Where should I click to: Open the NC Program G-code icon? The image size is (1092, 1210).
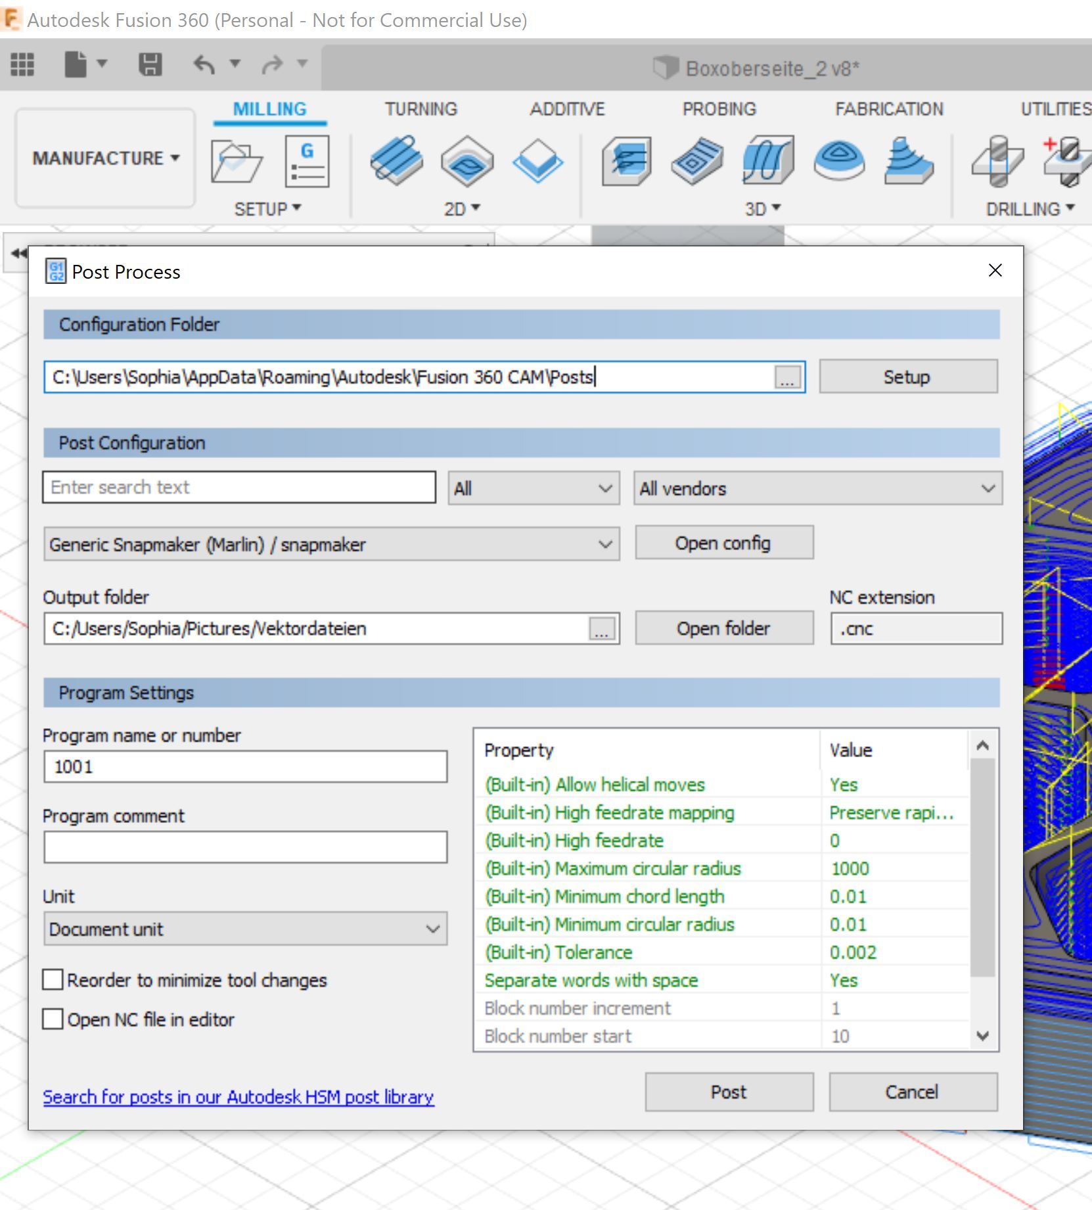coord(307,161)
